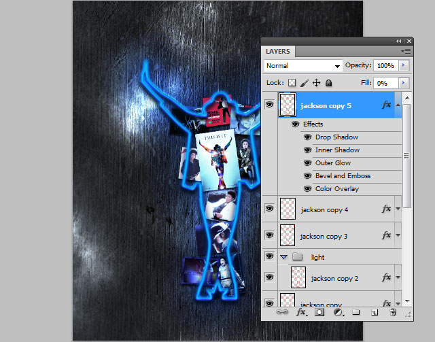Image resolution: width=435 pixels, height=342 pixels.
Task: Click fx icon on jackson copy 5
Action: [x=386, y=105]
